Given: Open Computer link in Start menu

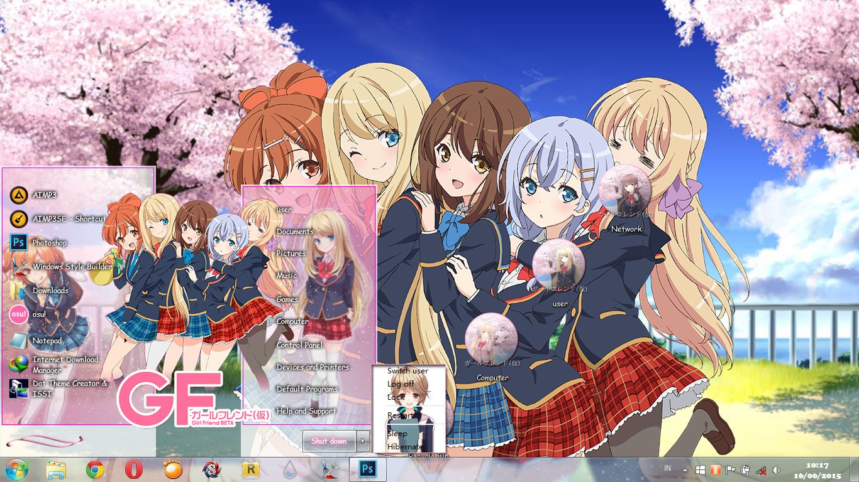Looking at the screenshot, I should (292, 321).
